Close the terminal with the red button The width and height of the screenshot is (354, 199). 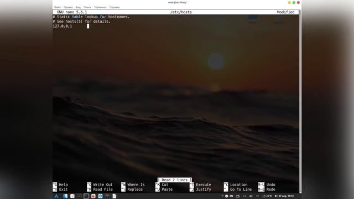click(x=298, y=2)
